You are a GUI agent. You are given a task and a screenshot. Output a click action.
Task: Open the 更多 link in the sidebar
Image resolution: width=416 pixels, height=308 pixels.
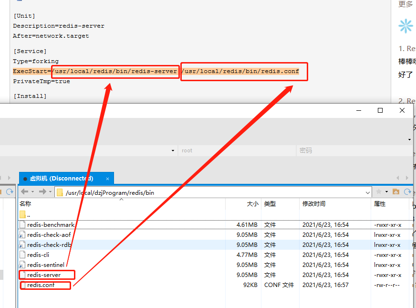click(x=406, y=4)
